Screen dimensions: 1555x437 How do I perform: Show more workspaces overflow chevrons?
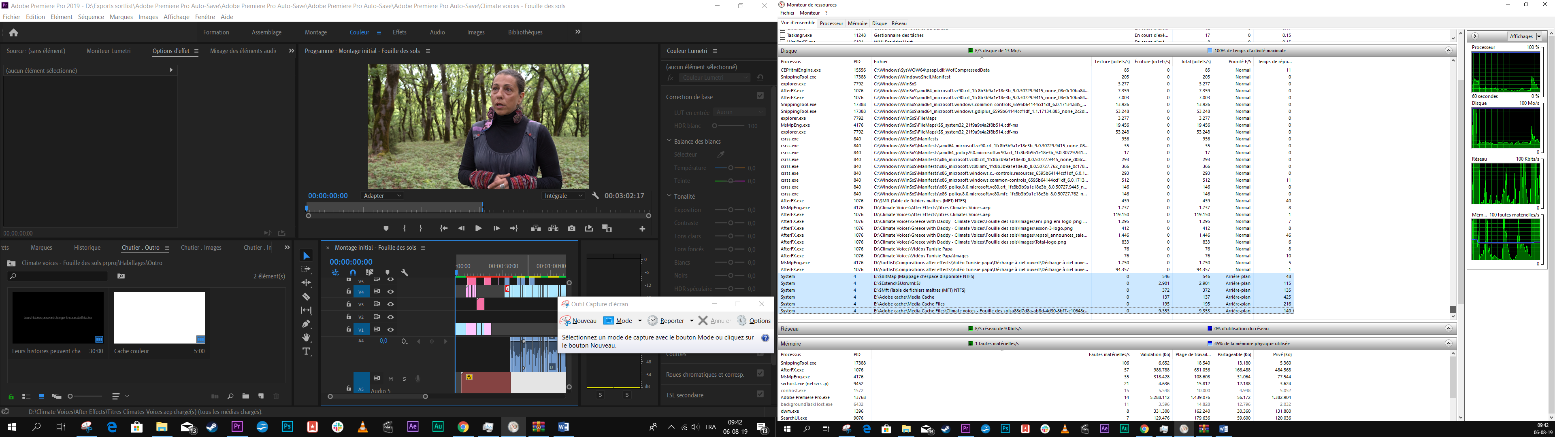[x=578, y=32]
